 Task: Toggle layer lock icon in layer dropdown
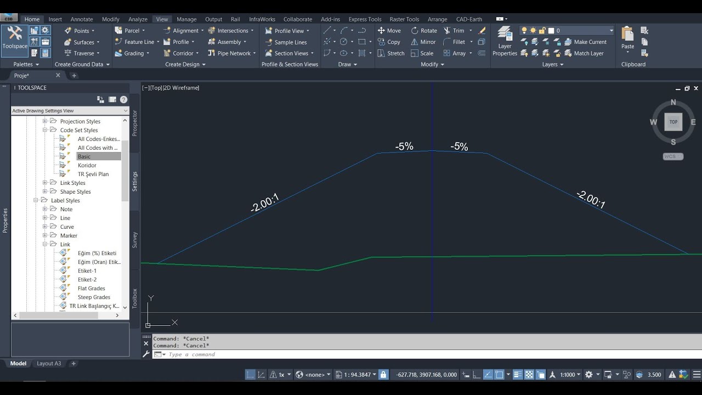(x=542, y=31)
